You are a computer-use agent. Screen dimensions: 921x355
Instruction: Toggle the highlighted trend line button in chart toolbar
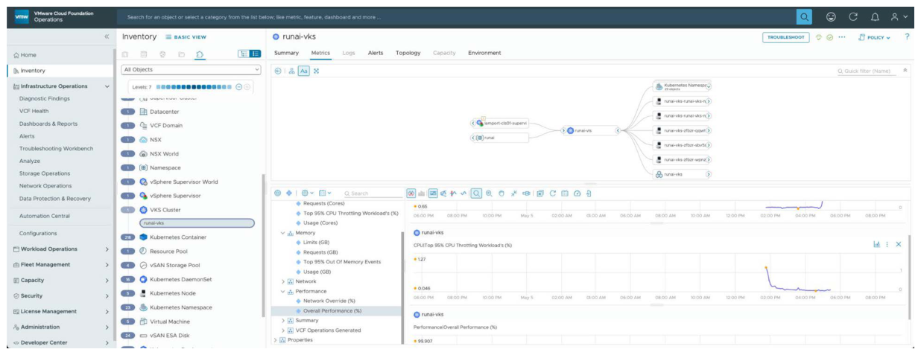[x=433, y=193]
